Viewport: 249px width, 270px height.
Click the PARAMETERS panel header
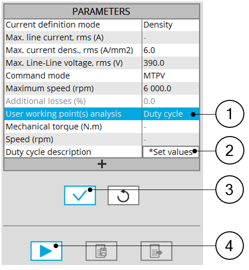[102, 12]
